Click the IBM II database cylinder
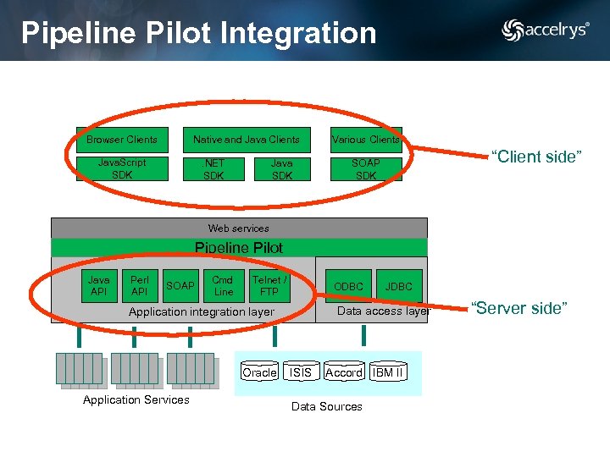 click(388, 372)
